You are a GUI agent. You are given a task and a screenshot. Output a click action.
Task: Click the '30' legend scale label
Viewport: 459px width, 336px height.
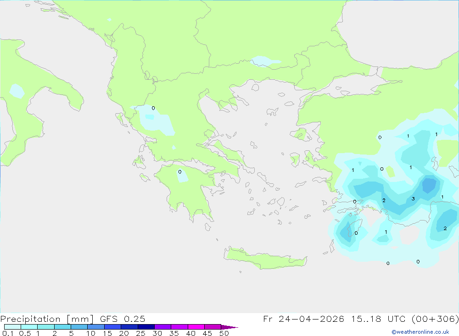click(x=157, y=333)
